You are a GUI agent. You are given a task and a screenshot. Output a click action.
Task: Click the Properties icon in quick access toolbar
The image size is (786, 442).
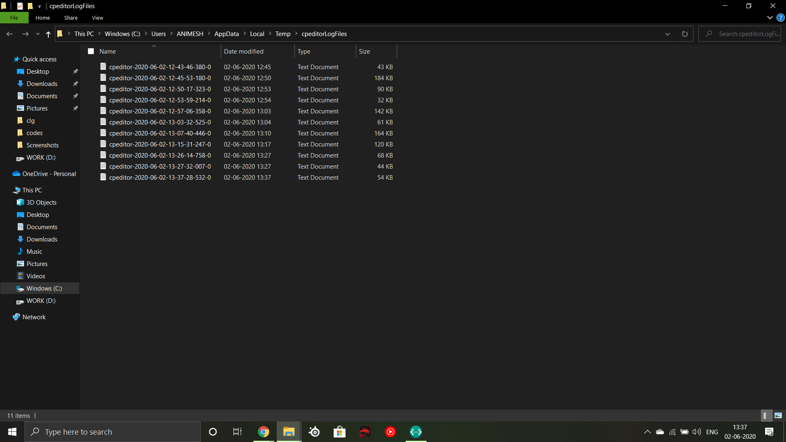(x=19, y=6)
